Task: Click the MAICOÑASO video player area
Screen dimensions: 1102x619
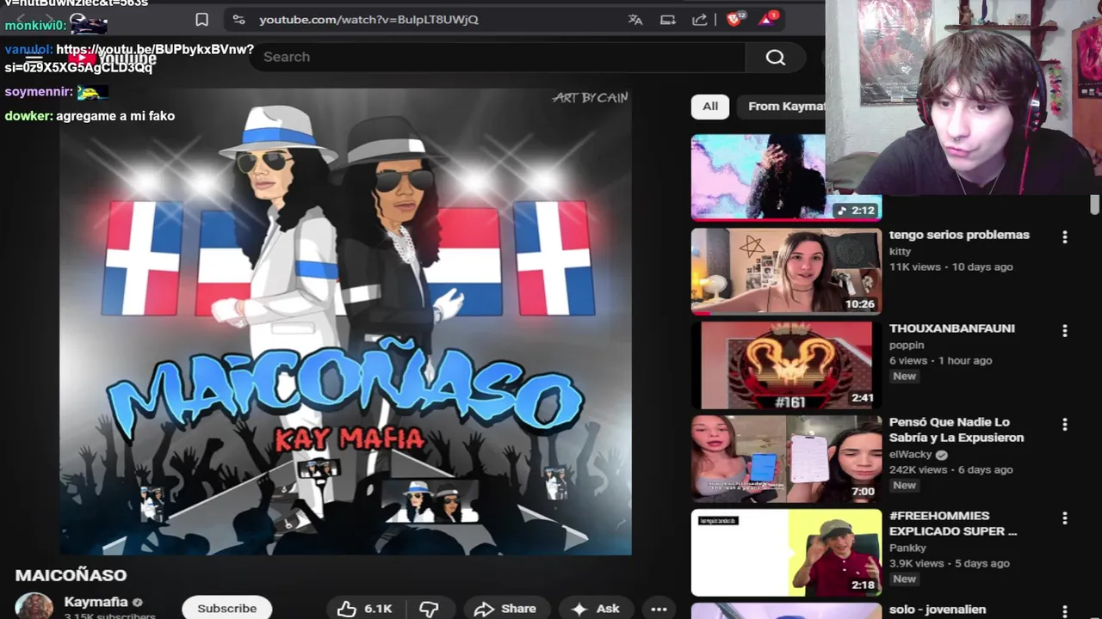Action: [345, 322]
